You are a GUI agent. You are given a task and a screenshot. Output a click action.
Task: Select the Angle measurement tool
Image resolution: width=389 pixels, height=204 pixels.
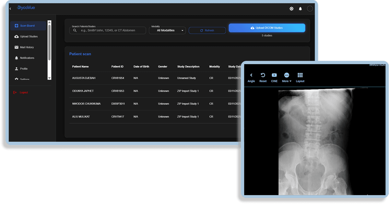(x=251, y=77)
